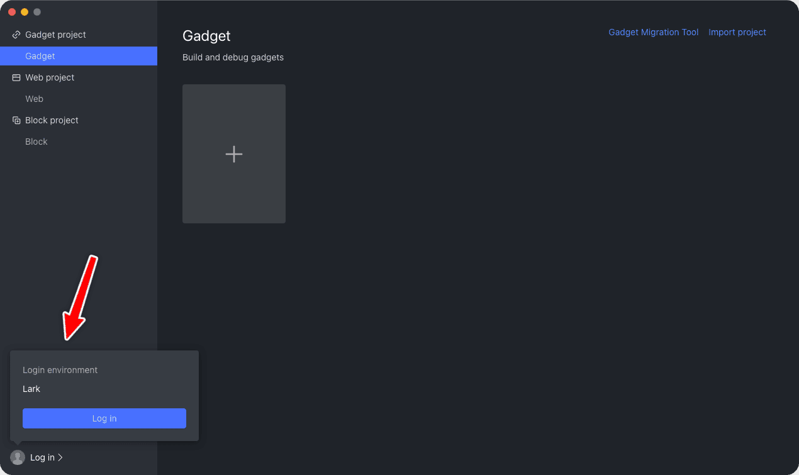The width and height of the screenshot is (799, 475).
Task: Click the browser-window icon beside Web project
Action: click(x=15, y=77)
